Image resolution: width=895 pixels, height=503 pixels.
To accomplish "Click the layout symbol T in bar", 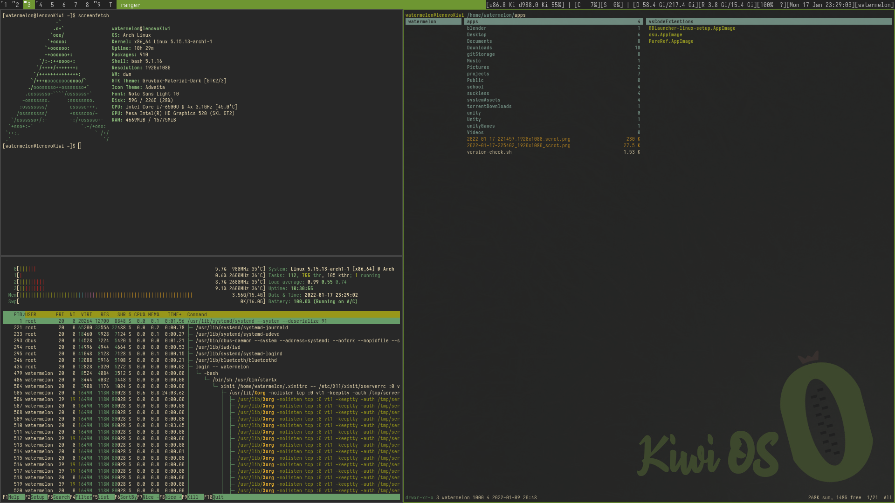I will click(x=110, y=5).
